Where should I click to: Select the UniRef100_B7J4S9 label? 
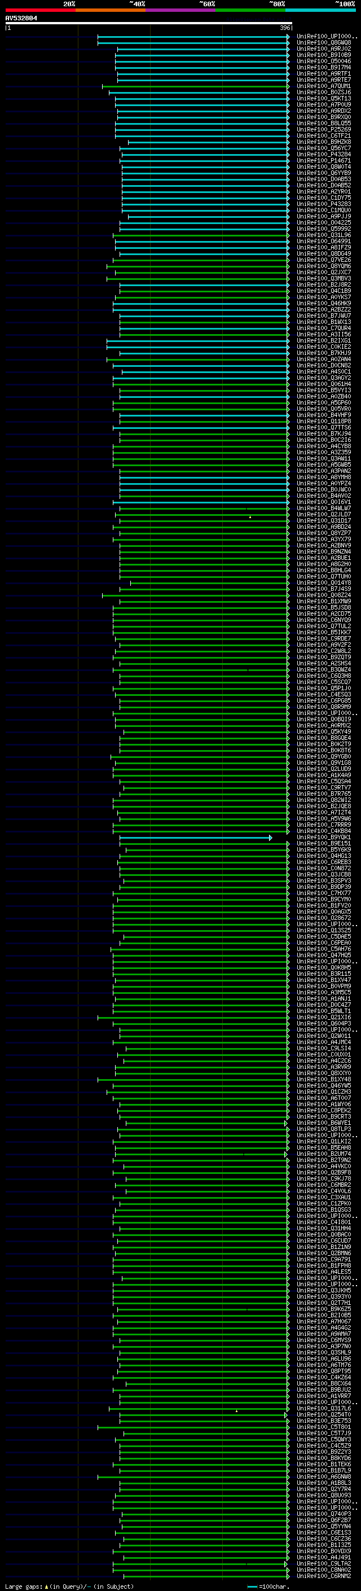(323, 589)
